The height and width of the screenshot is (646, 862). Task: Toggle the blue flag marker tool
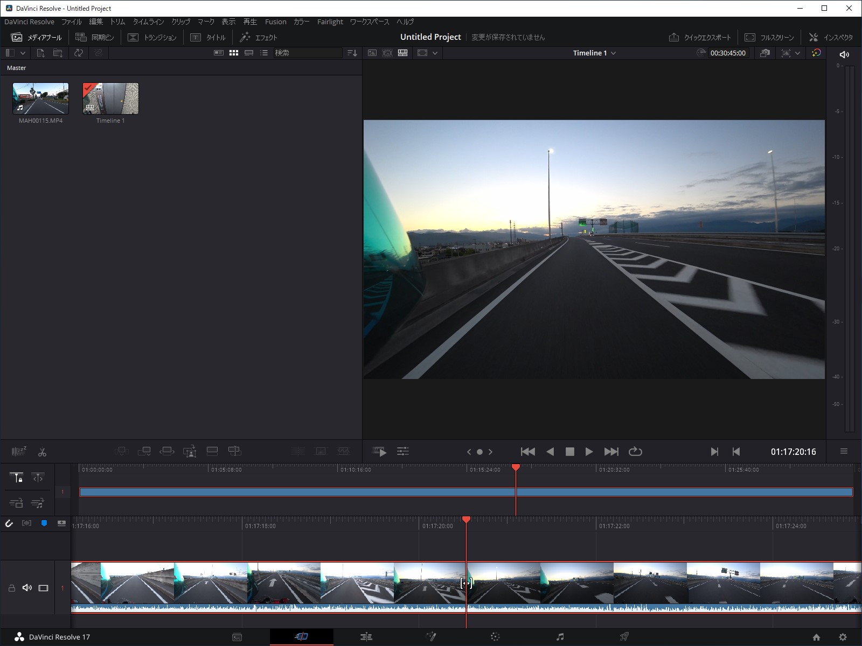pyautogui.click(x=44, y=523)
